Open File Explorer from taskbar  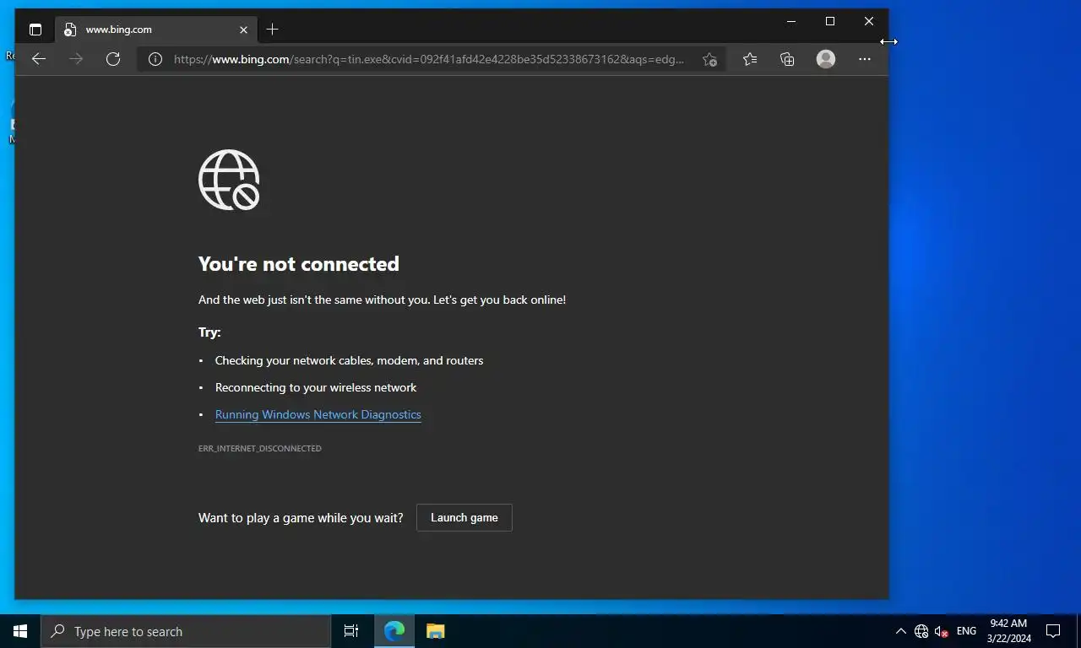435,631
